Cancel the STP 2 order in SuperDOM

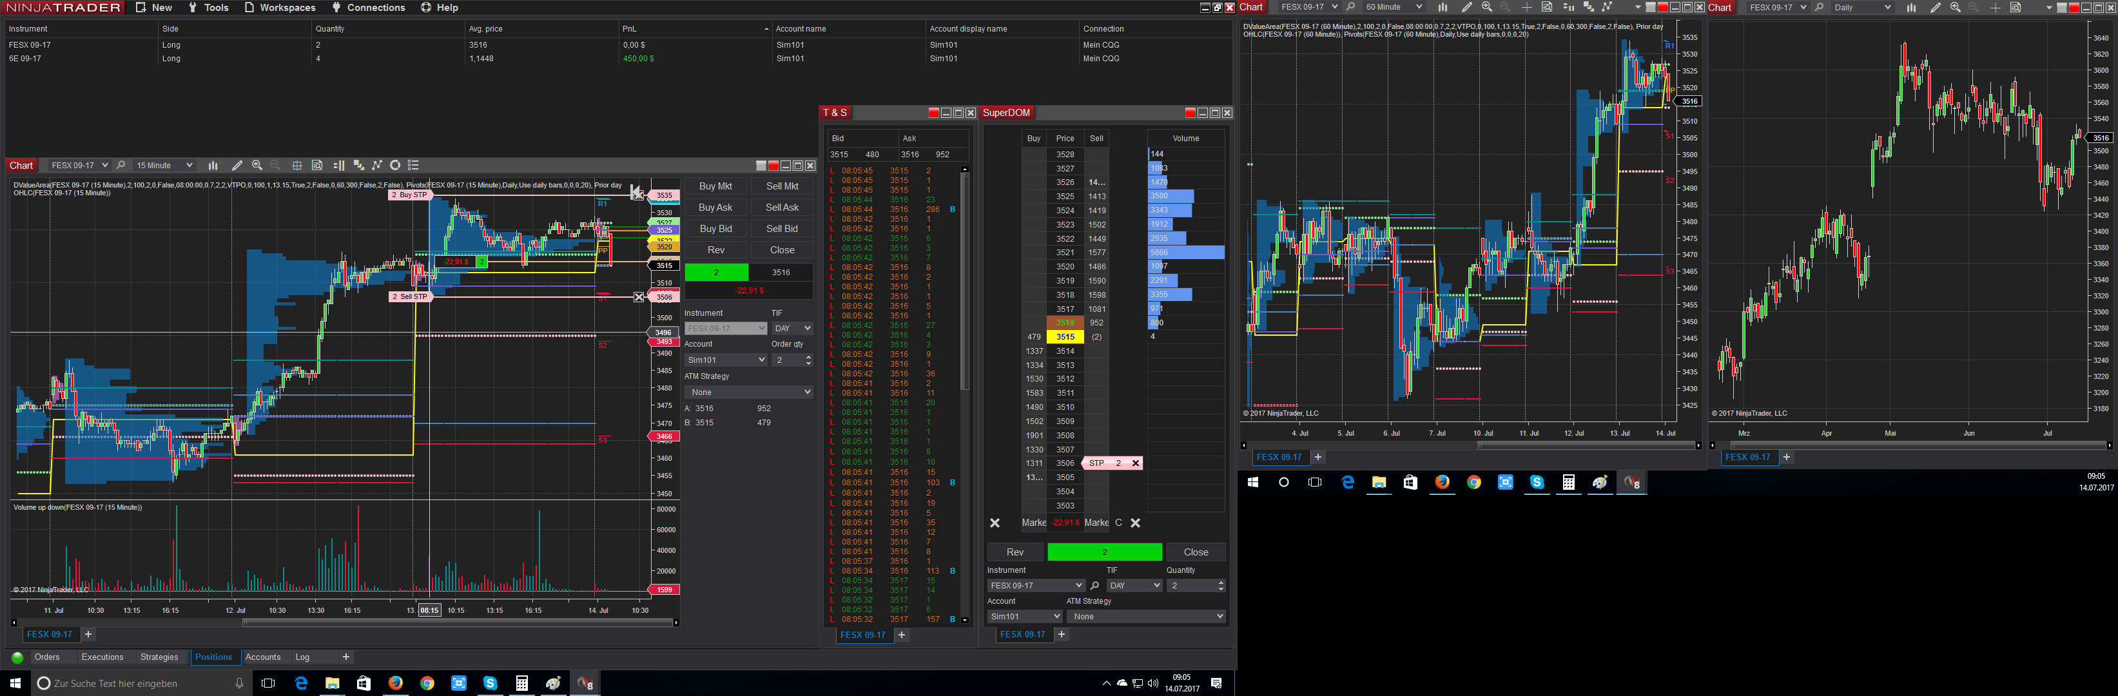(1136, 463)
